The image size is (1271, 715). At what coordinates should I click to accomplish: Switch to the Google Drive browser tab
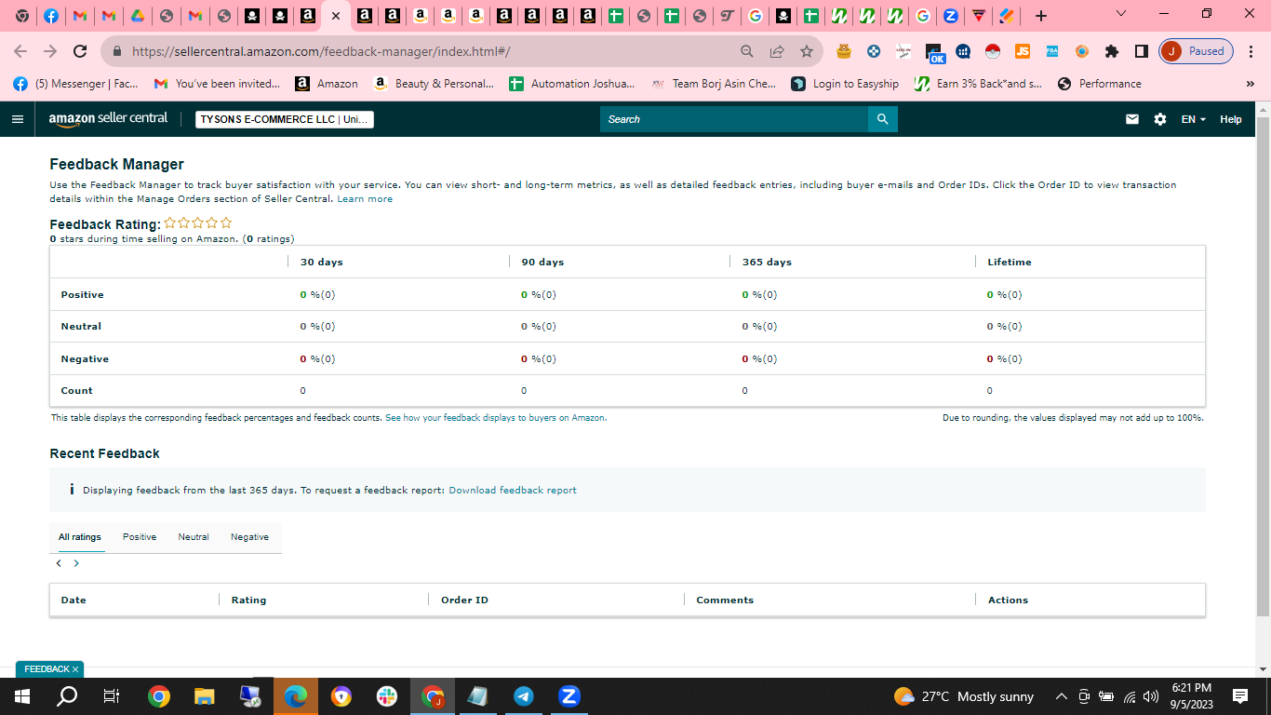point(136,16)
